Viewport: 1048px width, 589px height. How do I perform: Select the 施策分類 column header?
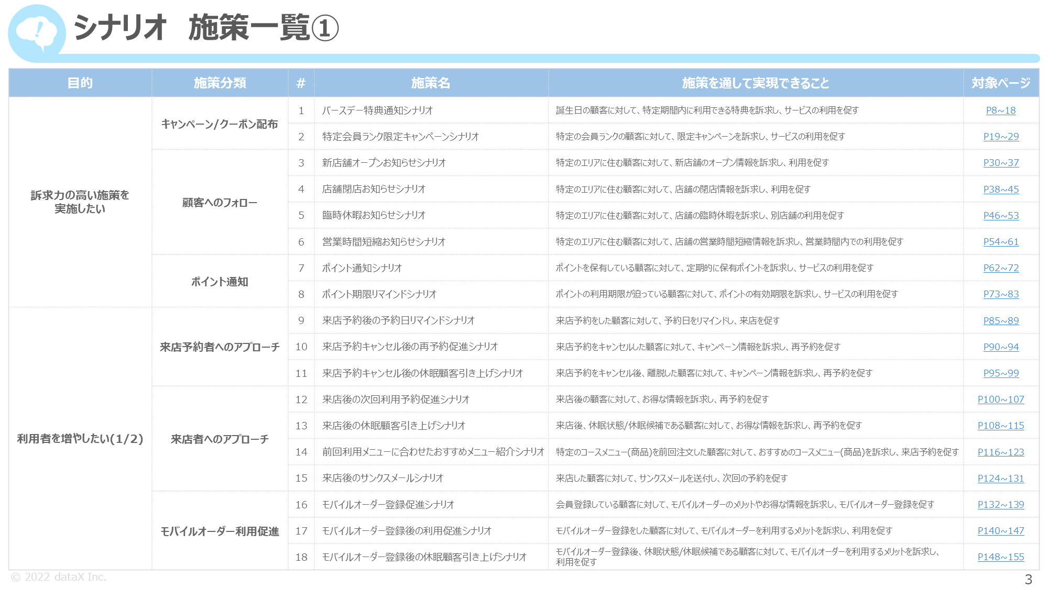(220, 83)
